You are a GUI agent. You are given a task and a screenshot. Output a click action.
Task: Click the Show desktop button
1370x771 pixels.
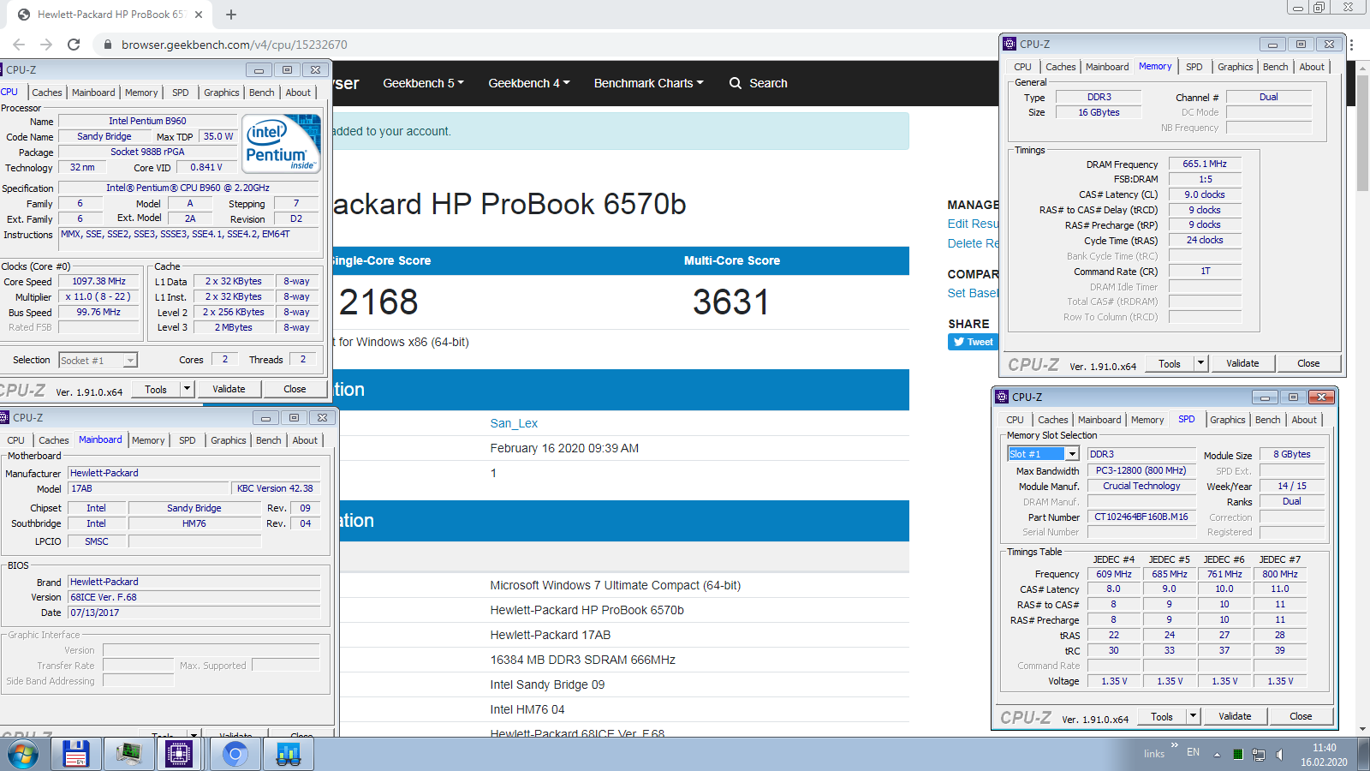click(1363, 755)
